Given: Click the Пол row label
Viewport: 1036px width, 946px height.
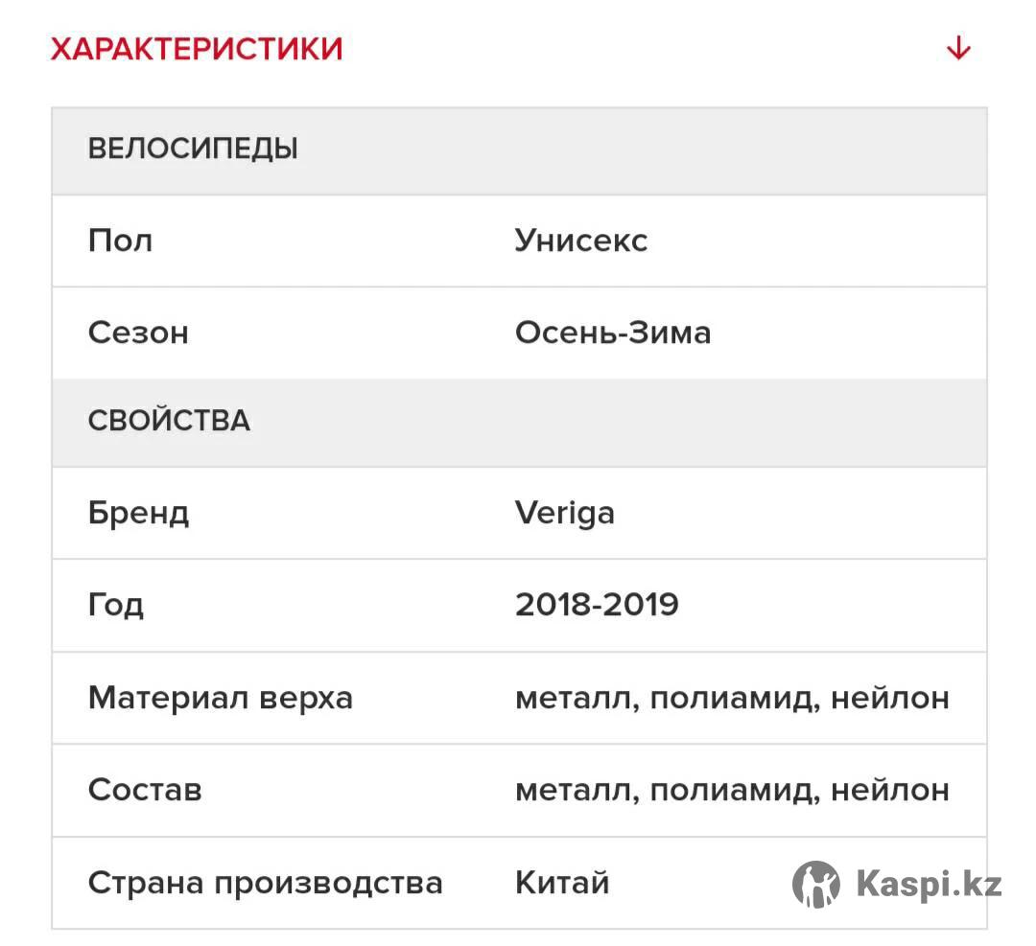Looking at the screenshot, I should point(120,241).
